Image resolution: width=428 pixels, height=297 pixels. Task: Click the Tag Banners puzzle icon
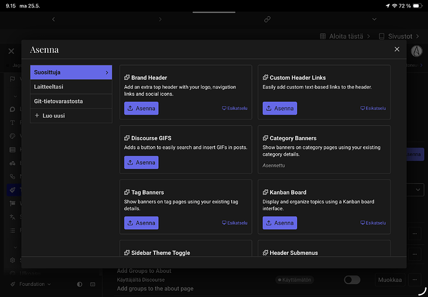(127, 192)
